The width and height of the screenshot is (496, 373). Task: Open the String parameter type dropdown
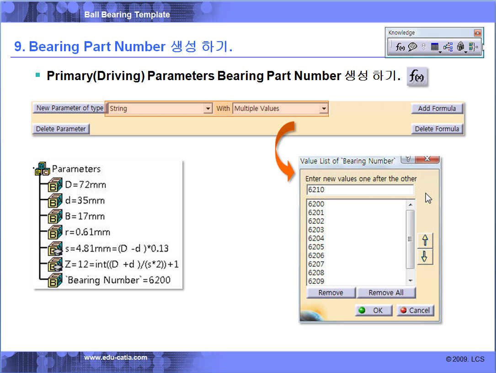(x=208, y=108)
